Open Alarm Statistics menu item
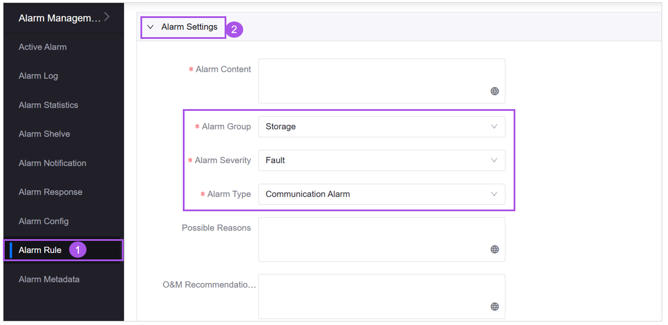 pos(48,105)
